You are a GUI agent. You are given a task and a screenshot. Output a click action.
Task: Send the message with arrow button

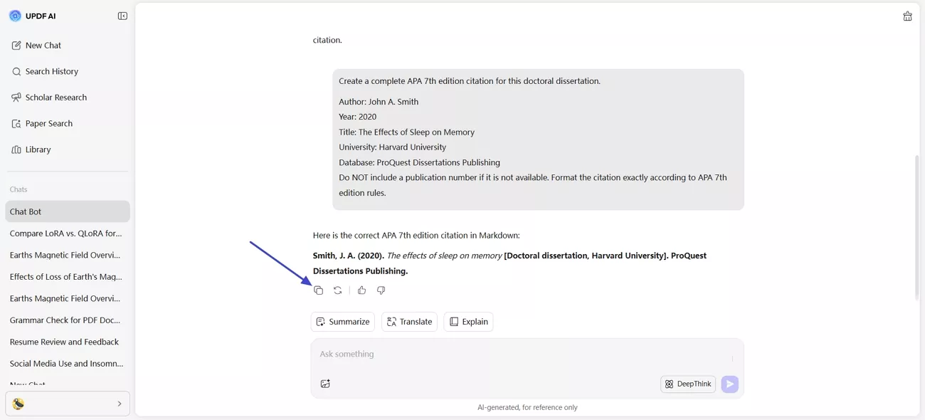pyautogui.click(x=729, y=384)
